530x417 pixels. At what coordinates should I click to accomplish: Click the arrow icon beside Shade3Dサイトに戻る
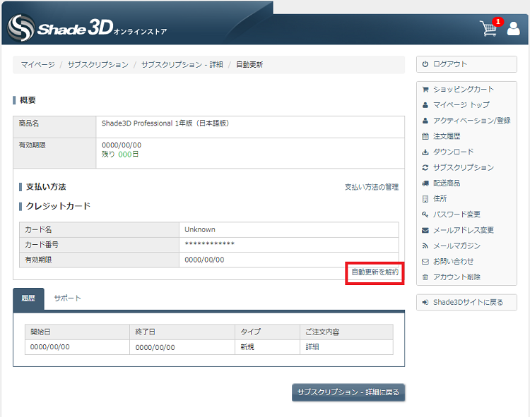click(425, 302)
